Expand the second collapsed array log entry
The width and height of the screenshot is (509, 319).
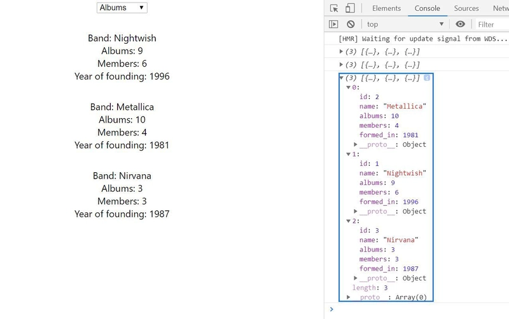tap(342, 65)
